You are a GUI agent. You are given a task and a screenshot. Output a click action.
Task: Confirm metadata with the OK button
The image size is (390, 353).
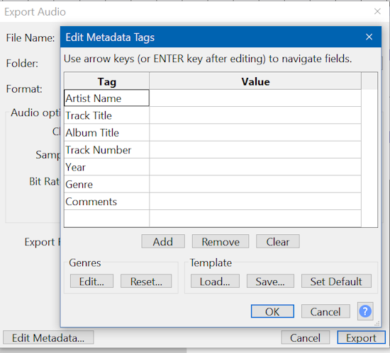pyautogui.click(x=272, y=311)
